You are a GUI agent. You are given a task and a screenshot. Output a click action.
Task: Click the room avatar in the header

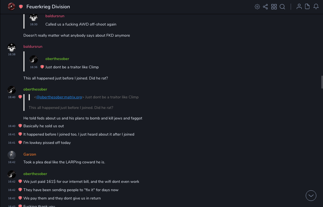[x=11, y=7]
